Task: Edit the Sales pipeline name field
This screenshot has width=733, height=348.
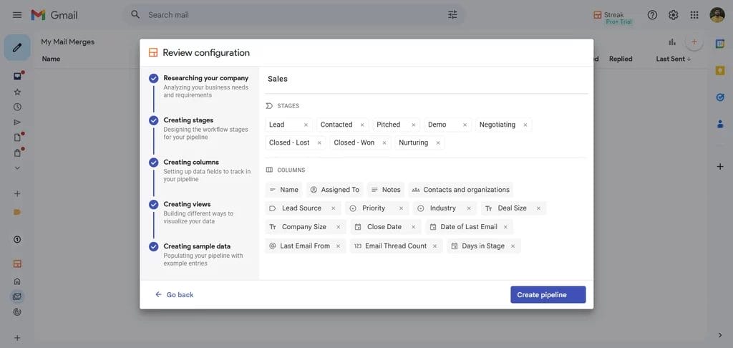Action: point(426,79)
